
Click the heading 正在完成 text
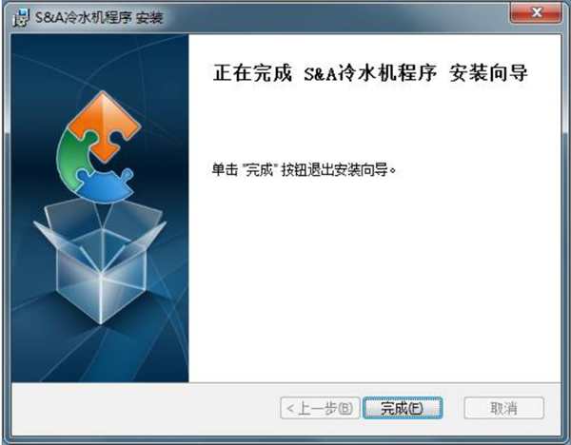coord(253,73)
